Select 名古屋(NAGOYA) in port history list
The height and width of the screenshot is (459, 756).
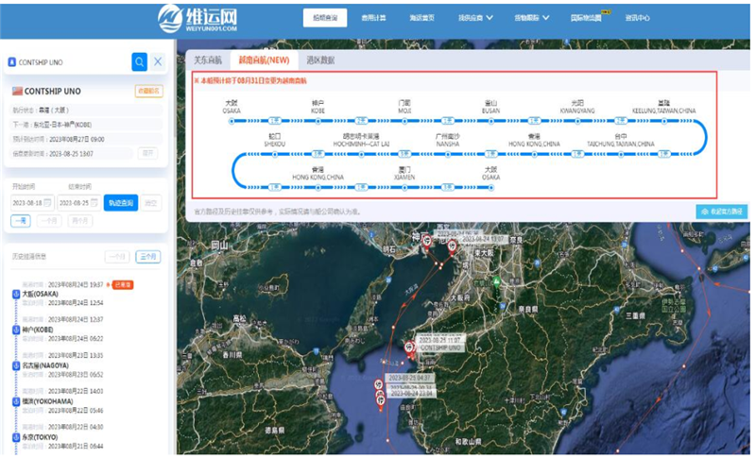45,365
